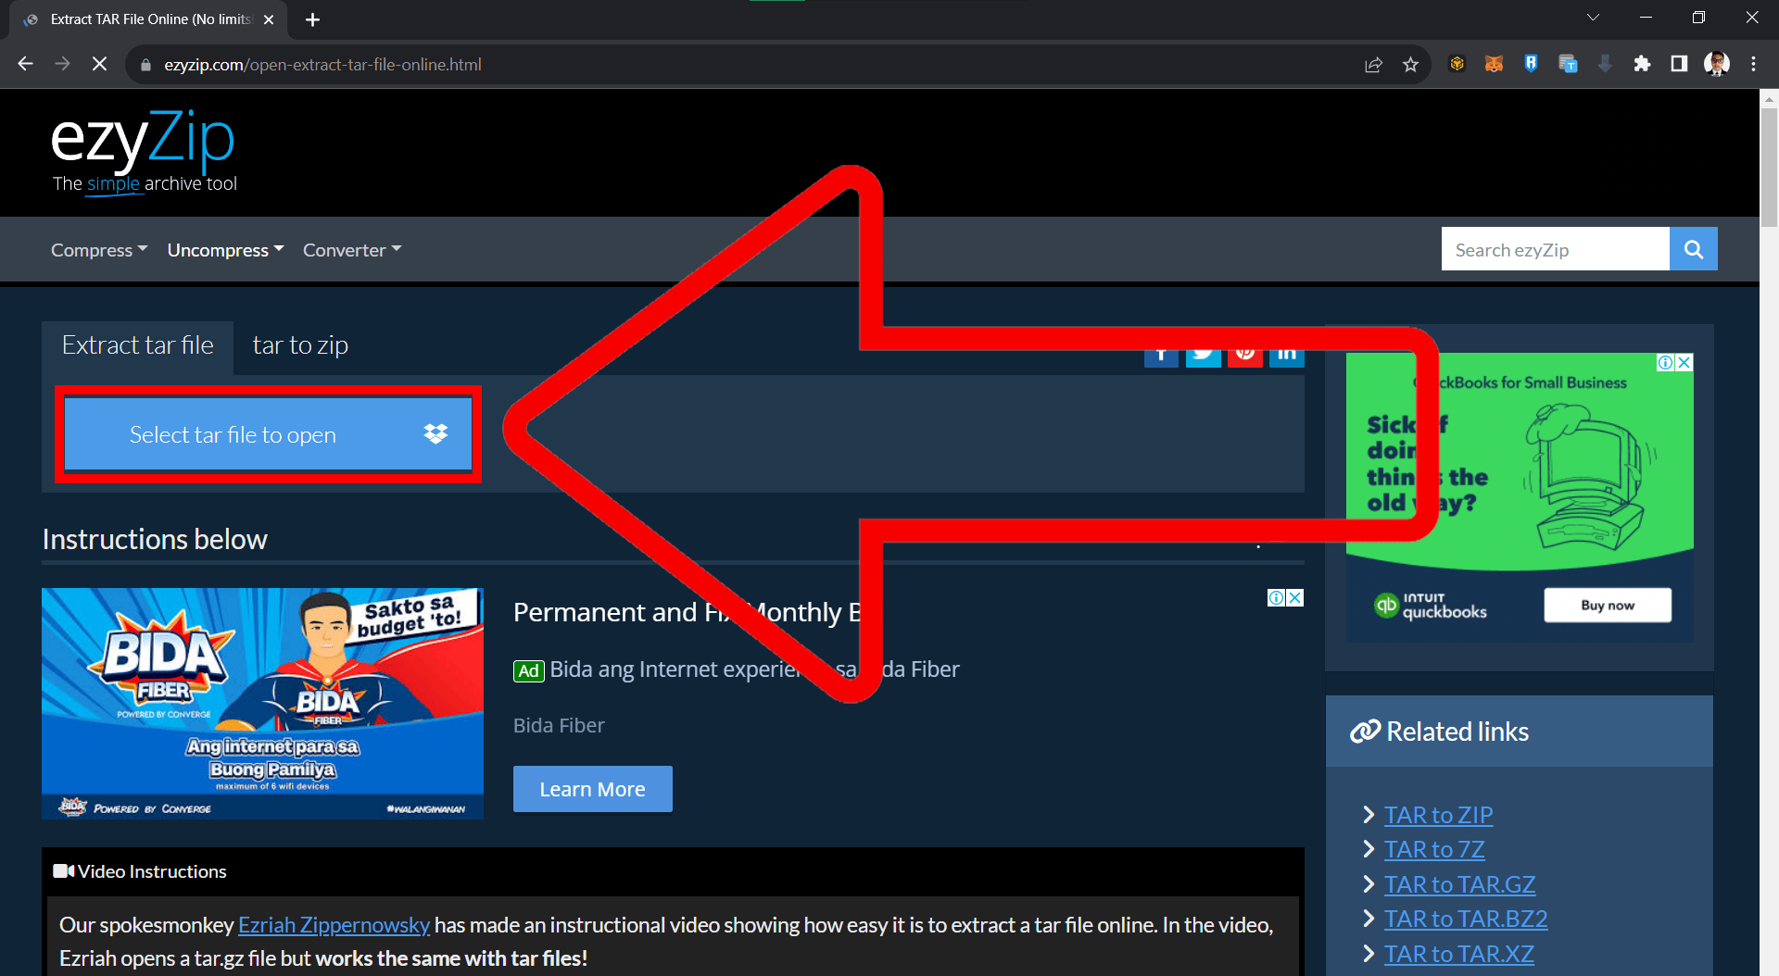Screen dimensions: 1779x976
Task: Open the browser extensions puzzle icon
Action: tap(1642, 64)
